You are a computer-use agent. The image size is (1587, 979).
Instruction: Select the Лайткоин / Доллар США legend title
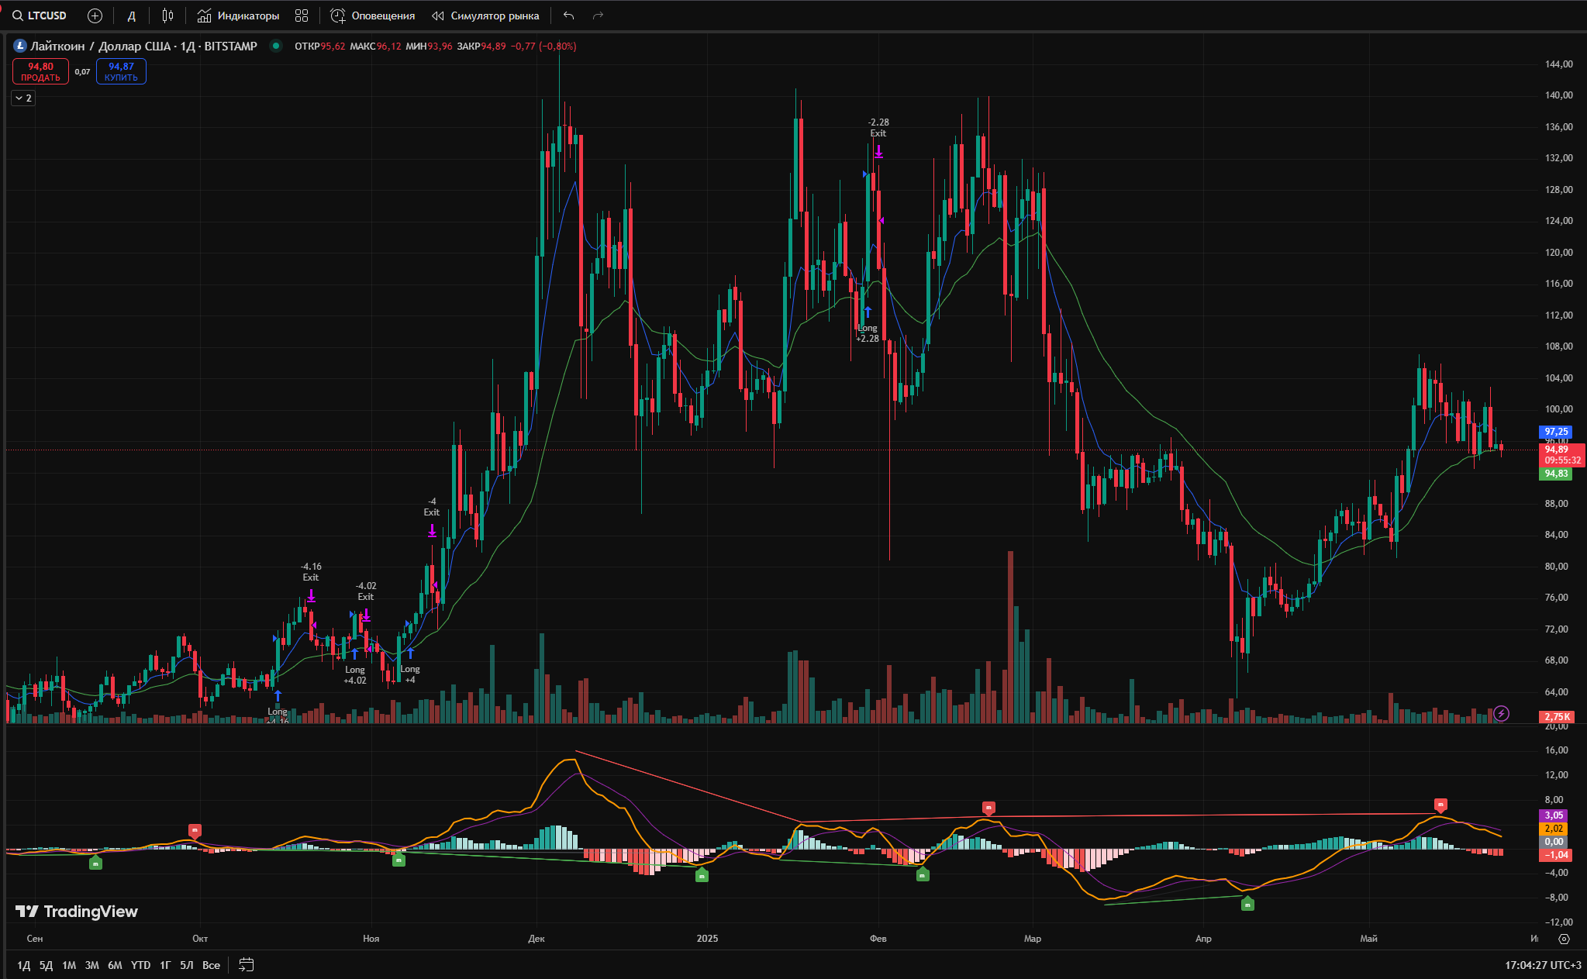(143, 47)
